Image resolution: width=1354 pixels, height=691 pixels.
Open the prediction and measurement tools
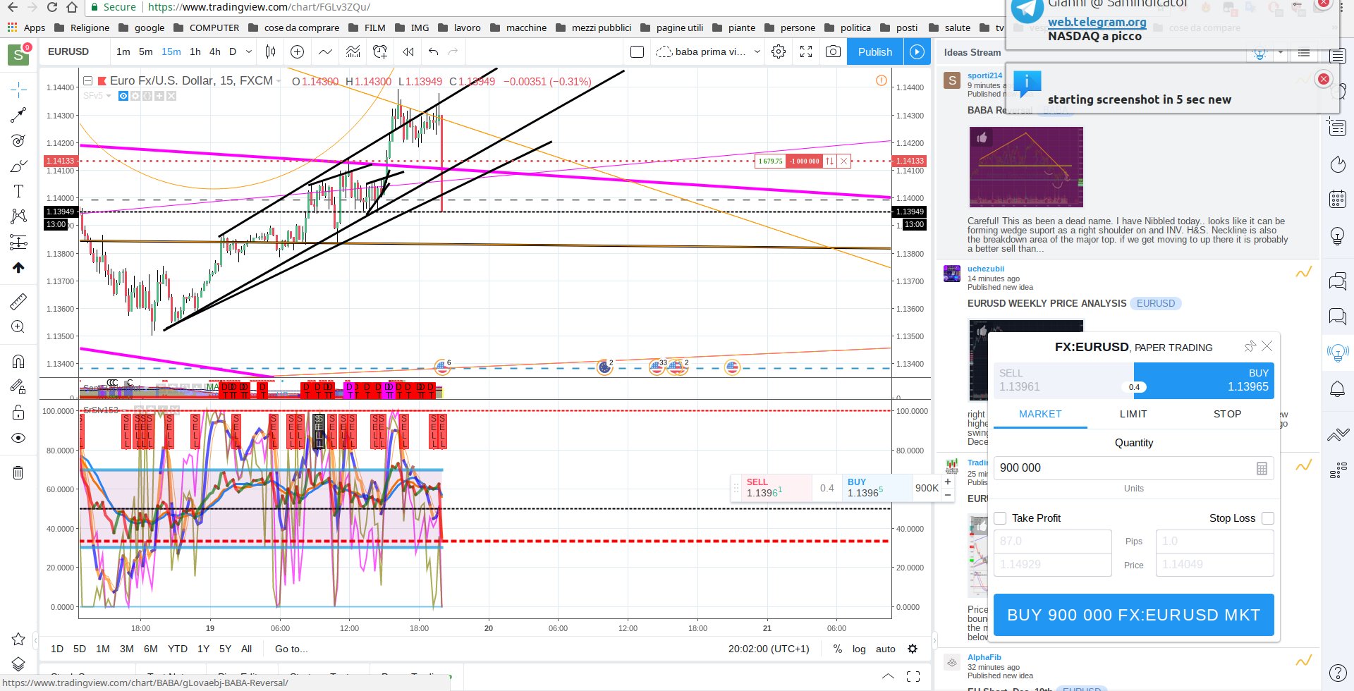(x=18, y=243)
